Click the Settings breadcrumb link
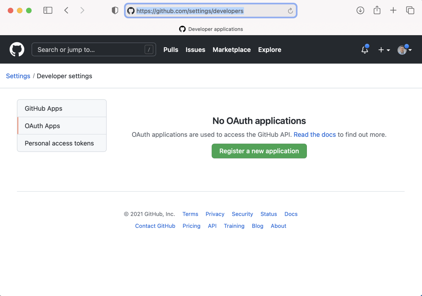 pyautogui.click(x=18, y=76)
